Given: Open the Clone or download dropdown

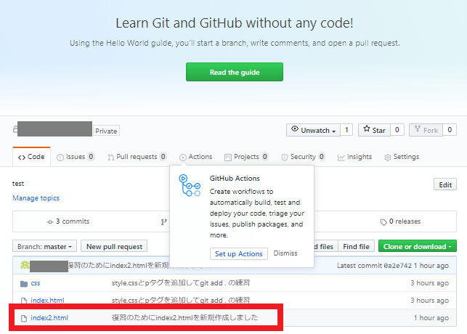Looking at the screenshot, I should tap(418, 246).
